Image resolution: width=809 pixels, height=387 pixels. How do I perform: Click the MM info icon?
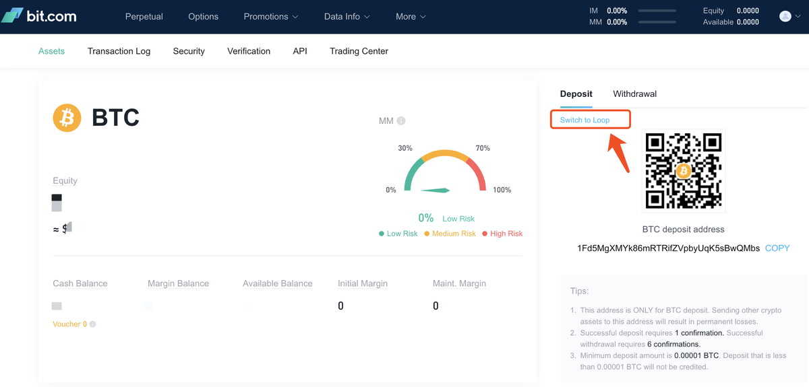coord(401,121)
